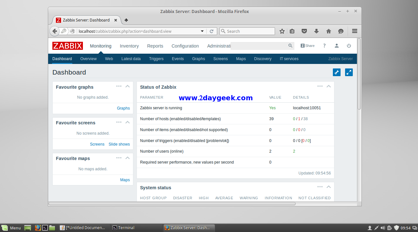This screenshot has width=418, height=232.
Task: Collapse the Favourite maps widget
Action: (x=128, y=158)
